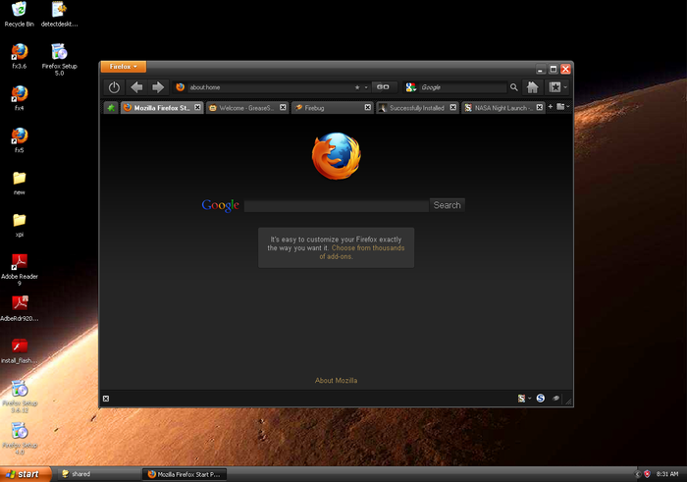Close the Firebug tab
The height and width of the screenshot is (482, 687).
tap(368, 107)
